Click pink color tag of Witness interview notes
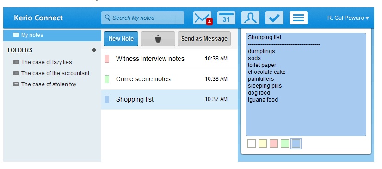382x169 pixels. [107, 59]
